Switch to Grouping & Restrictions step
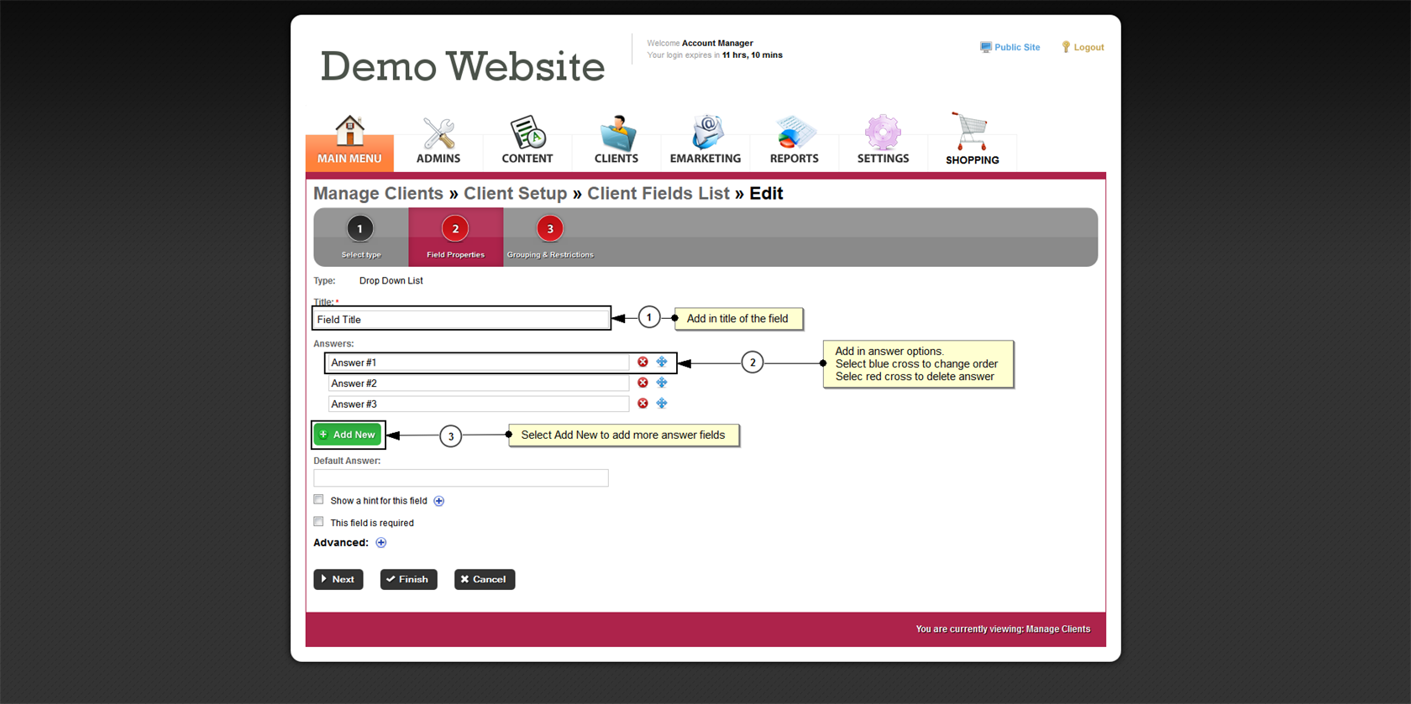 [x=550, y=229]
